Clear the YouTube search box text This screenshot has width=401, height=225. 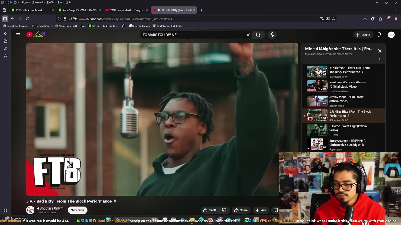pos(248,35)
